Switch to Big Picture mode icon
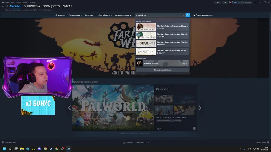The height and width of the screenshot is (152, 271). pos(255,3)
